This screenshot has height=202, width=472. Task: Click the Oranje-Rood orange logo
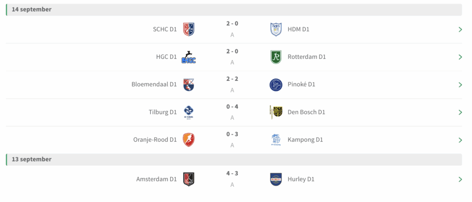coord(189,140)
